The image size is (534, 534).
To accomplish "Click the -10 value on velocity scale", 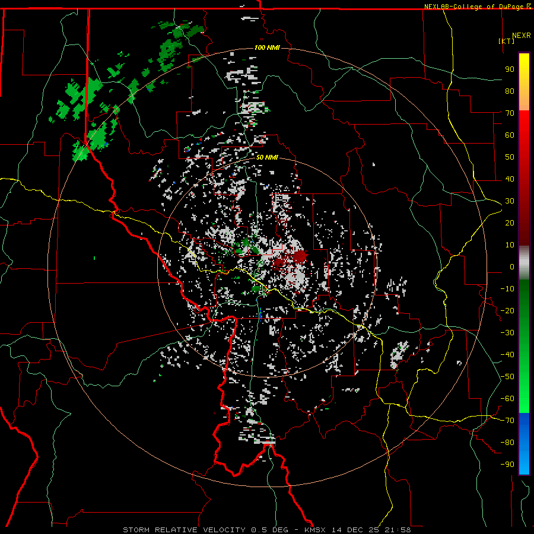I will pos(507,289).
